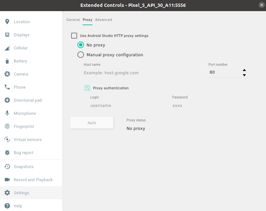266x211 pixels.
Task: Click the Displays monitor icon
Action: click(x=7, y=35)
